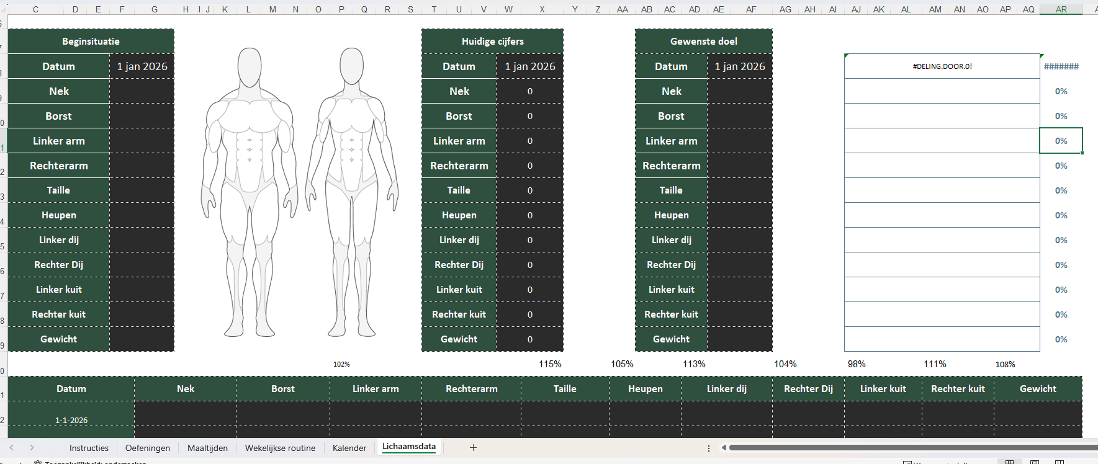Select the 1 jan 2026 date under Gewenste doel

coord(740,66)
